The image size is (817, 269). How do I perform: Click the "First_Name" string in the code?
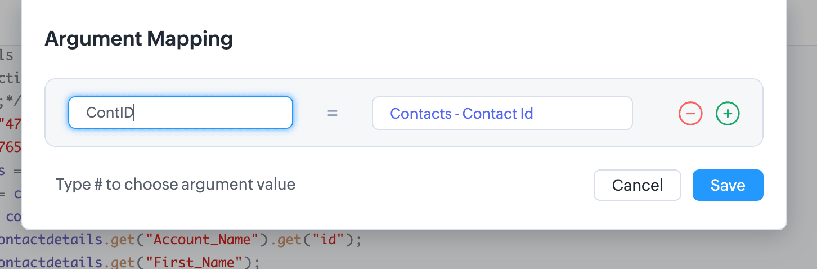[194, 261]
